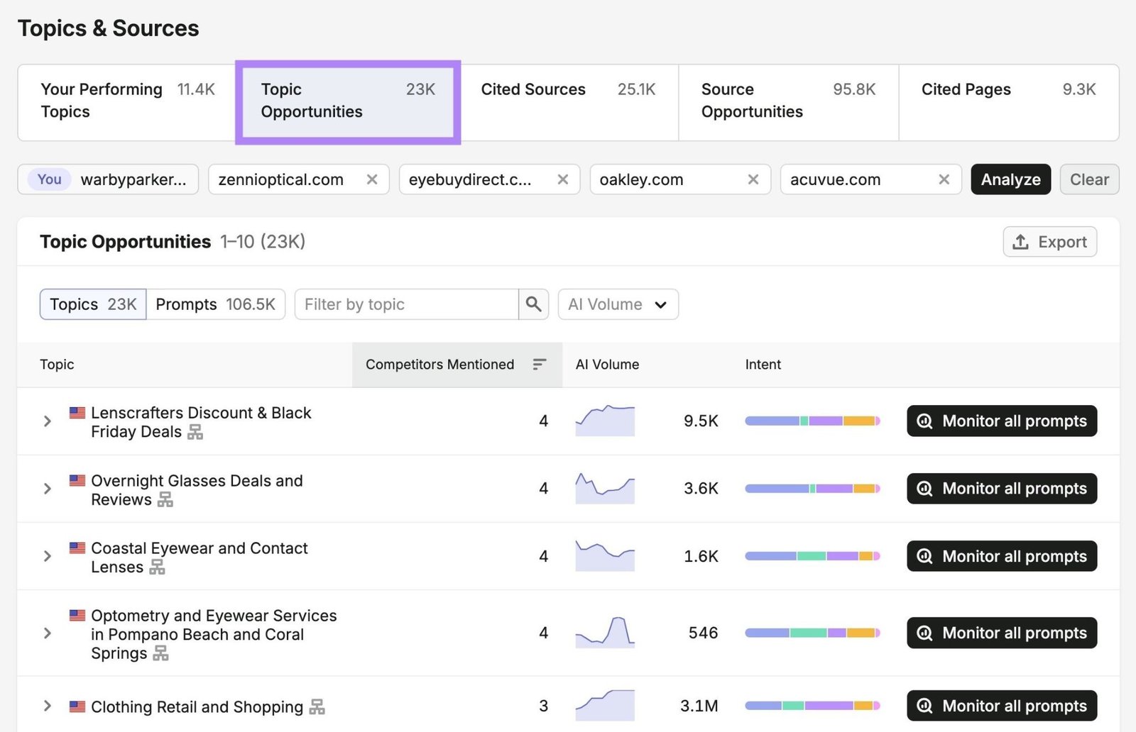Expand the Clothing Retail and Shopping row
The width and height of the screenshot is (1136, 732).
pyautogui.click(x=47, y=706)
